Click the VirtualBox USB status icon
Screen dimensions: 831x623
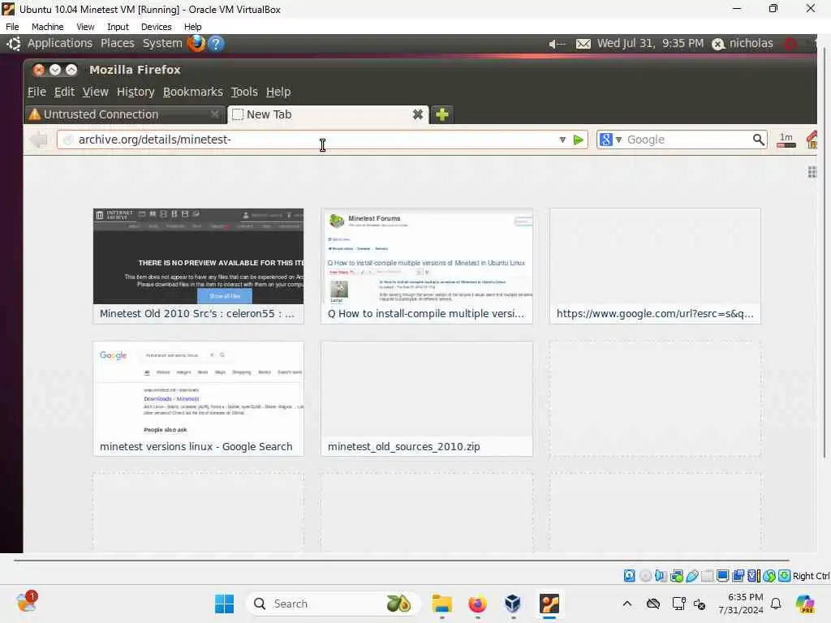pyautogui.click(x=692, y=576)
